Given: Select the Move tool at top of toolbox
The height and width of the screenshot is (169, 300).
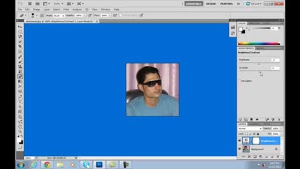Looking at the screenshot, I should [20, 27].
